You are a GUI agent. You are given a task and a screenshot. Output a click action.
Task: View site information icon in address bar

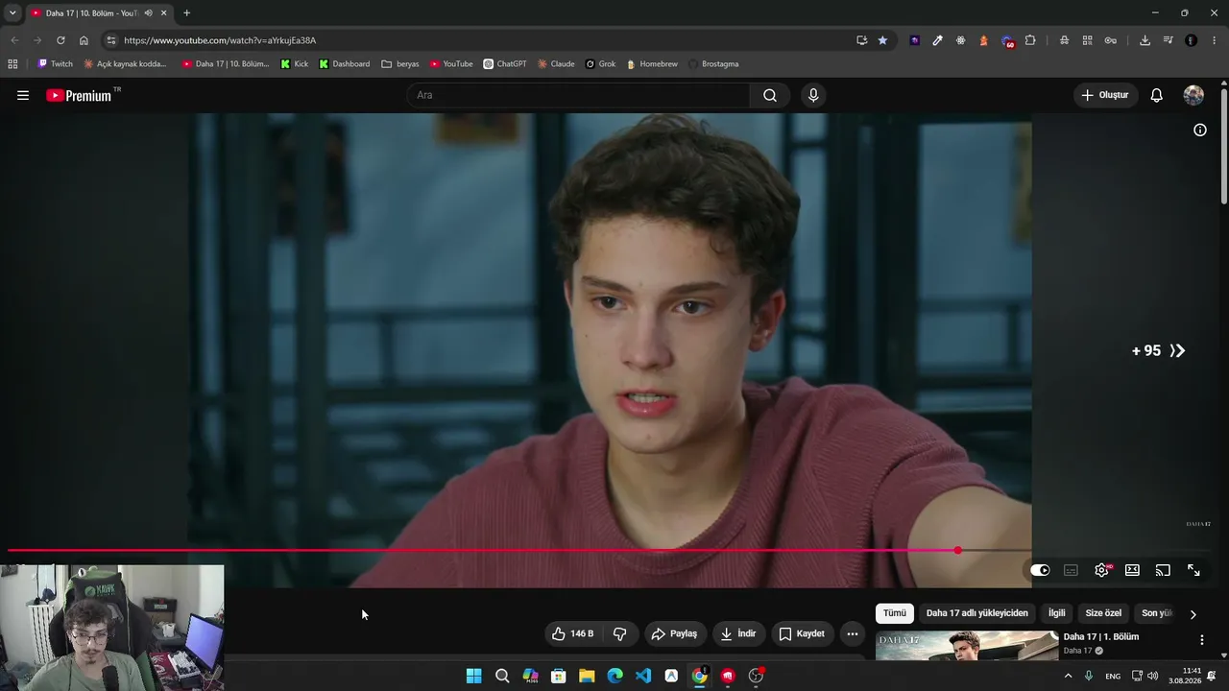pyautogui.click(x=111, y=40)
